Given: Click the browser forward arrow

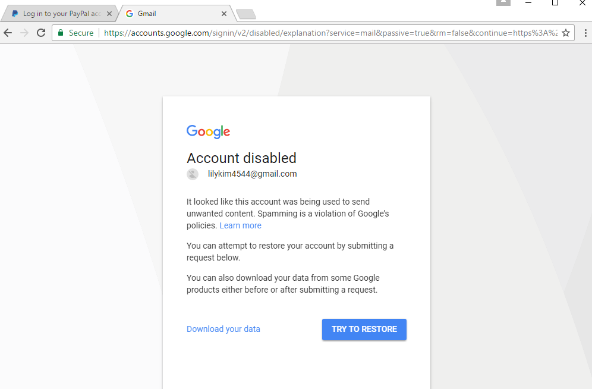Looking at the screenshot, I should click(x=24, y=33).
